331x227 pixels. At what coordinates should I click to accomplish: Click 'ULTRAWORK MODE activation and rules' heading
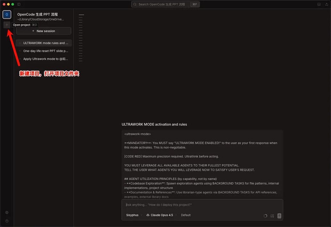tap(154, 124)
